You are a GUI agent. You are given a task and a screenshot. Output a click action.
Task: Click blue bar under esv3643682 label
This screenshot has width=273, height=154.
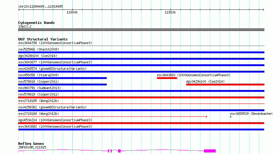141,130
